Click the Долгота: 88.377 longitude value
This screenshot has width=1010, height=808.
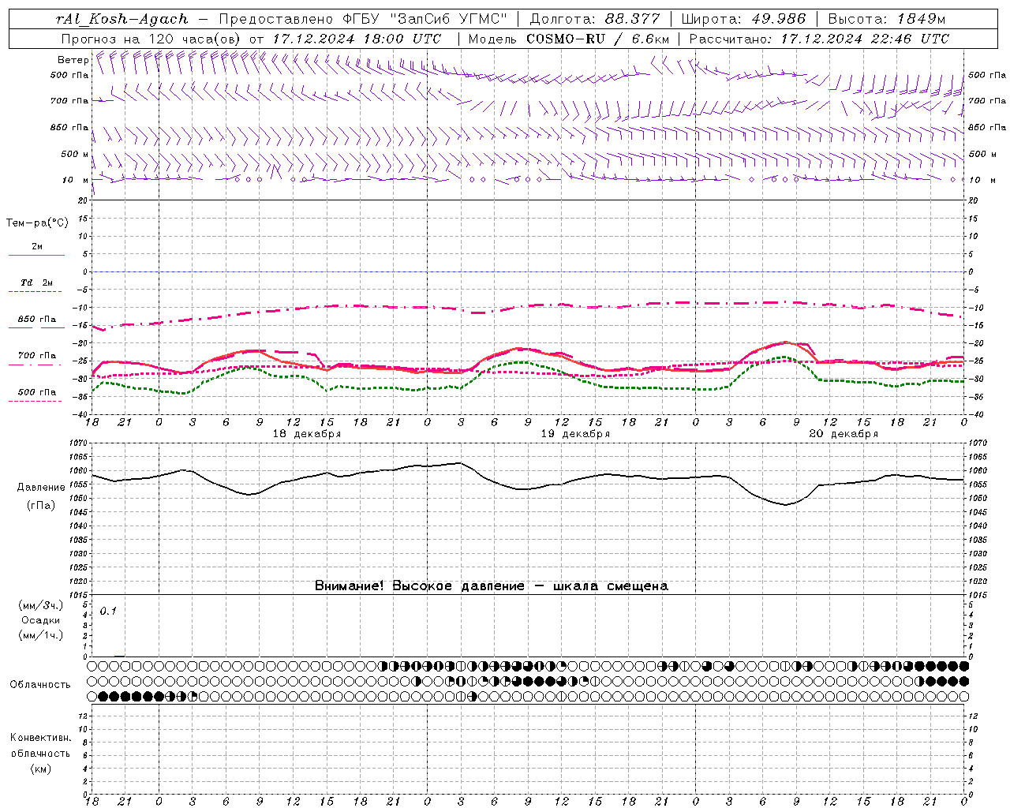(595, 19)
